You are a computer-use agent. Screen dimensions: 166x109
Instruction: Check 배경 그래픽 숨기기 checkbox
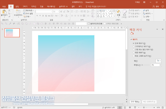pos(133,56)
